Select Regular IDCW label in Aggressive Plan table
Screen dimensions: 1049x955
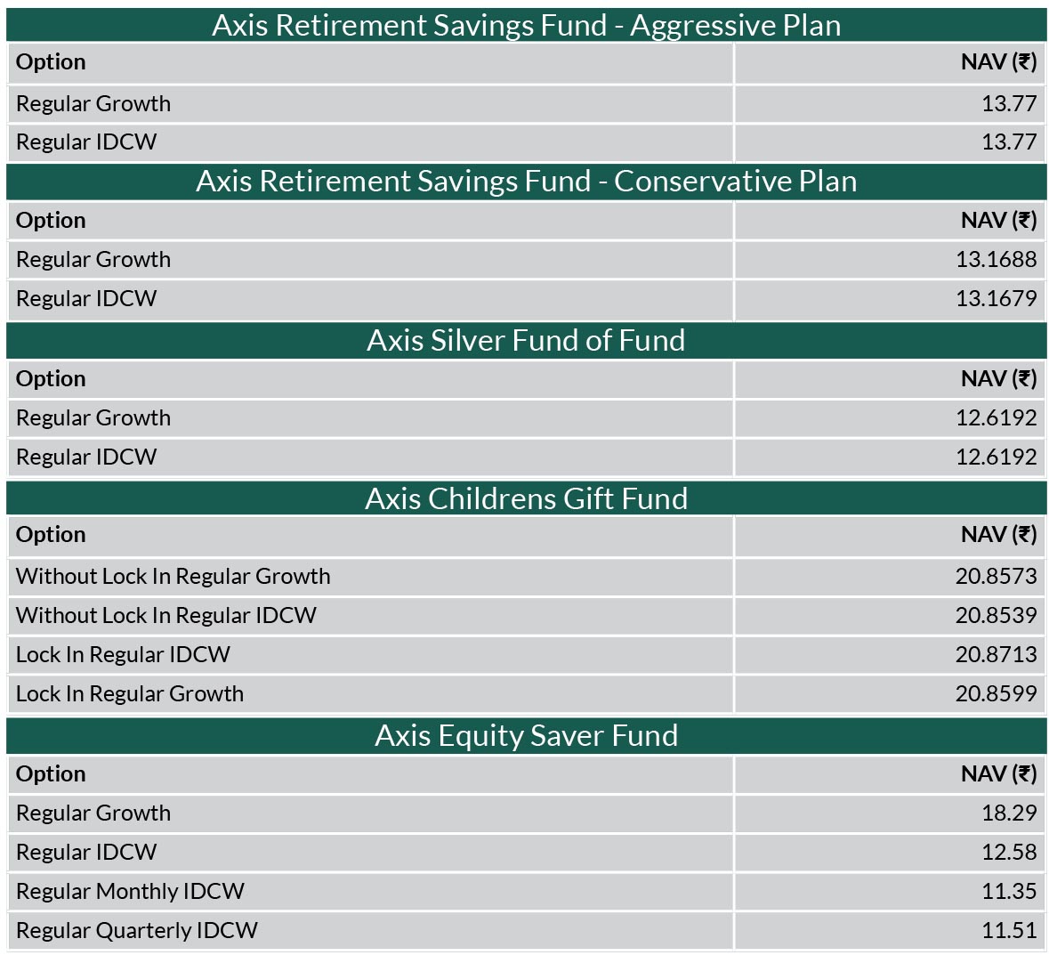click(x=86, y=142)
